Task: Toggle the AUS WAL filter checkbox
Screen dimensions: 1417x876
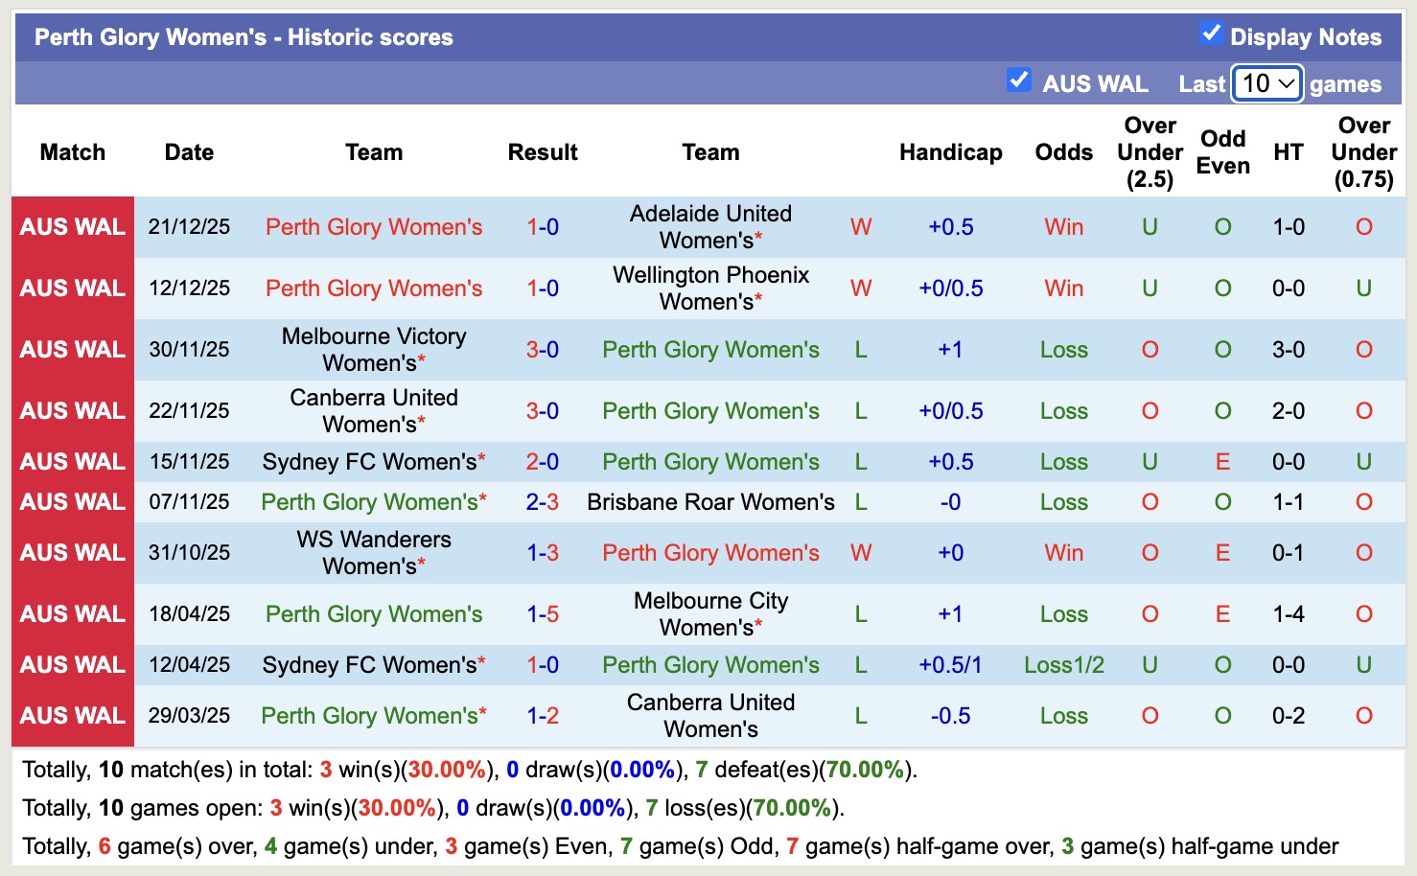Action: pos(1019,81)
